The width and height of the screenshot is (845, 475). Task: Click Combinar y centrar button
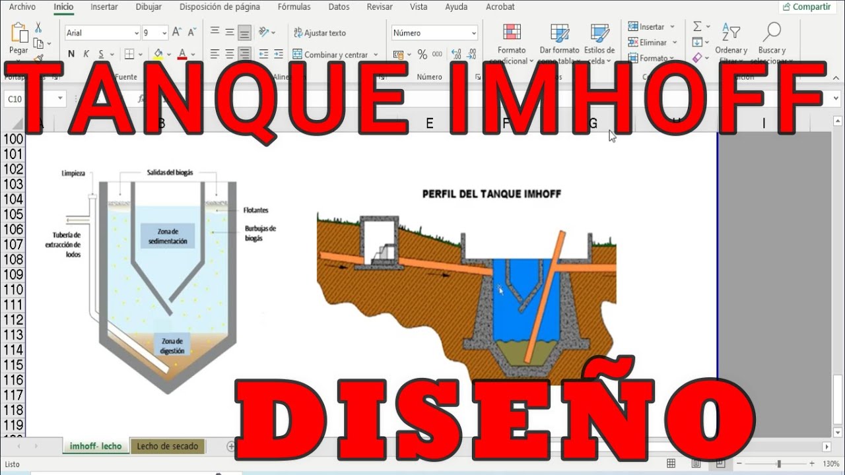[x=331, y=55]
